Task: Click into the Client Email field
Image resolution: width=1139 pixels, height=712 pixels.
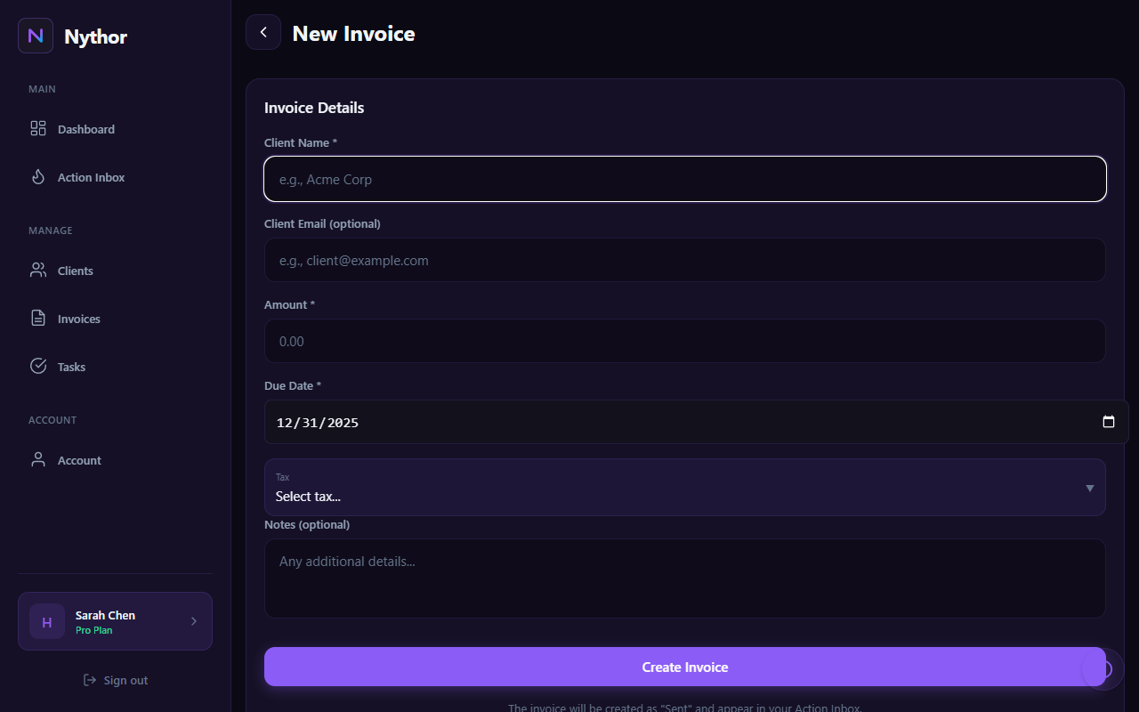Action: click(x=684, y=260)
